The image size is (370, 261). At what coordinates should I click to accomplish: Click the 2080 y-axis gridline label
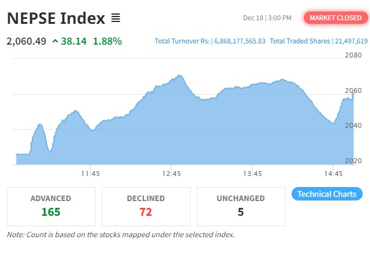click(x=353, y=56)
